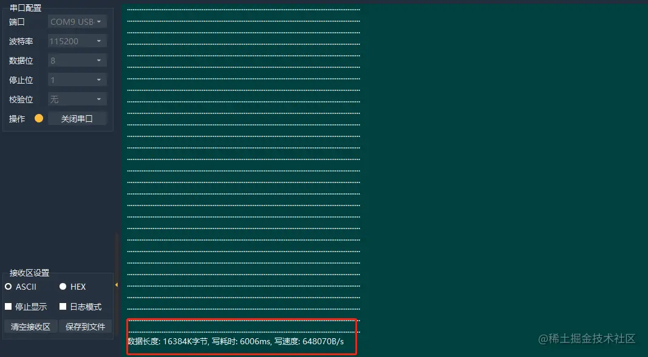This screenshot has height=357, width=648.
Task: Click the 接收区设置 group title
Action: 29,273
